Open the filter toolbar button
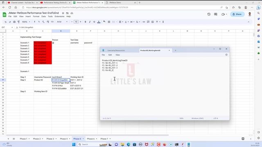Viewport: 262px width, 147px height. point(158,22)
